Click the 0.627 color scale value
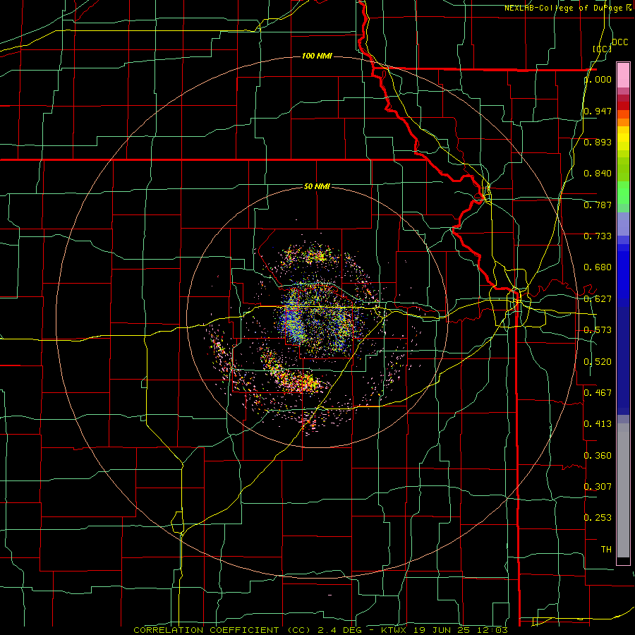The height and width of the screenshot is (635, 635). (598, 299)
